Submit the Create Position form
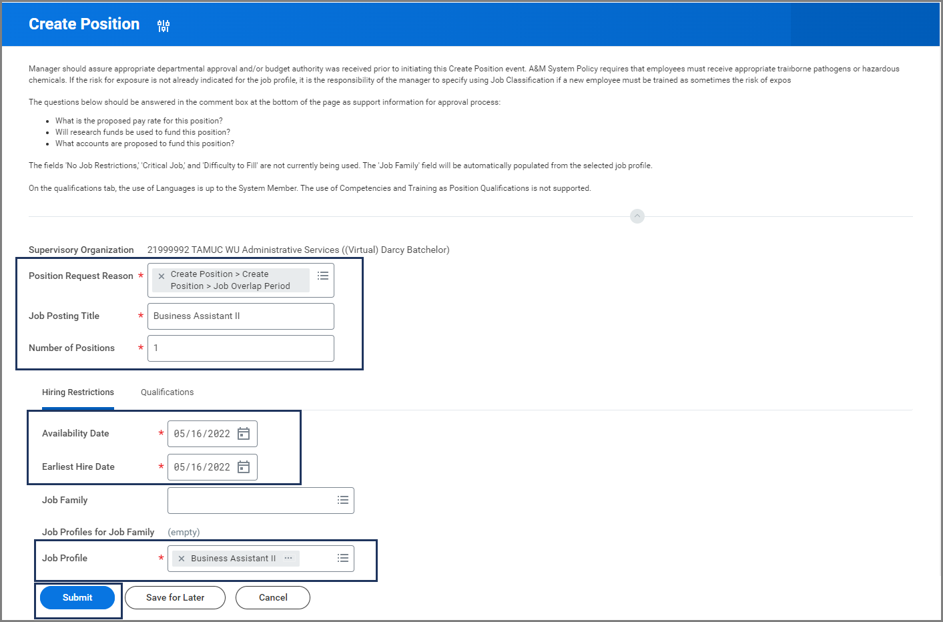The height and width of the screenshot is (622, 943). click(77, 598)
